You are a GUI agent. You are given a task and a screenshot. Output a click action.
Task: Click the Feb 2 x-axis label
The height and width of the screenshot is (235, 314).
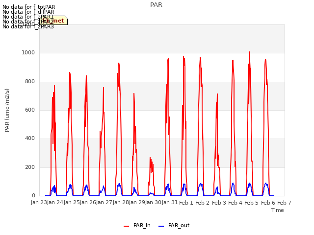tap(202, 203)
